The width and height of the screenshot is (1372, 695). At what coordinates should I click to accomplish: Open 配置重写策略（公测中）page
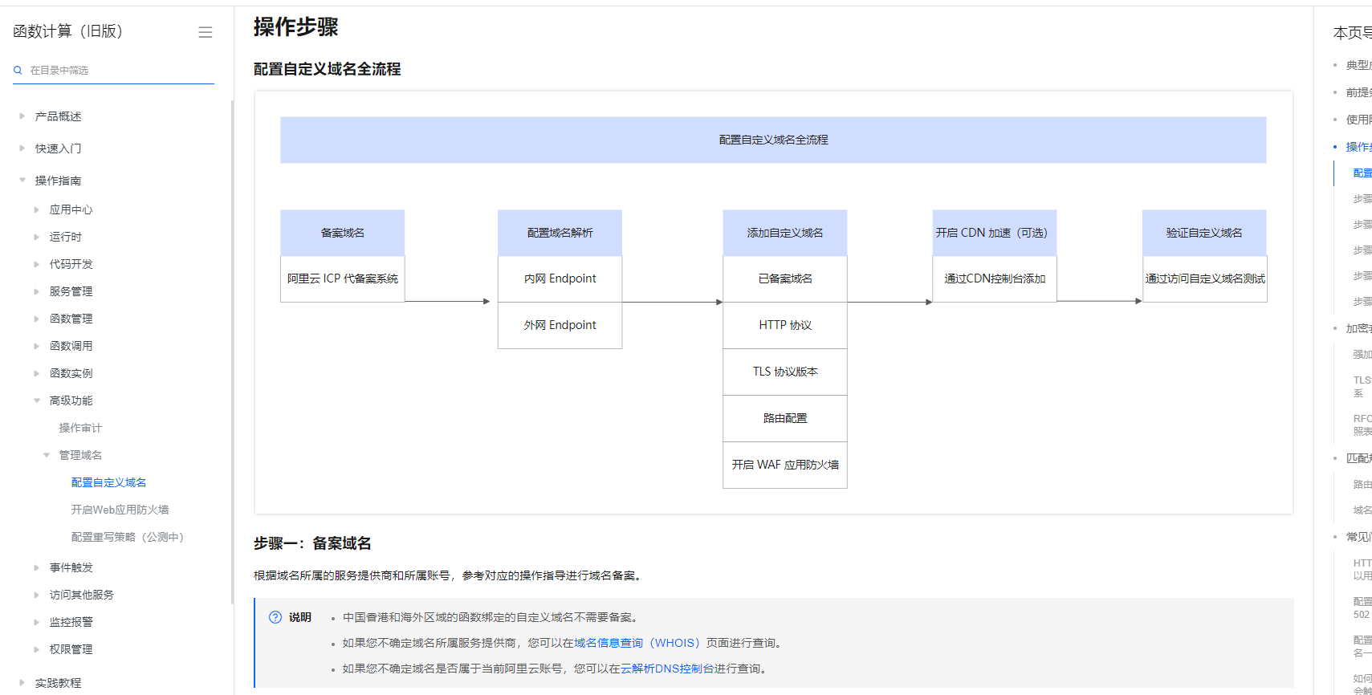(128, 537)
